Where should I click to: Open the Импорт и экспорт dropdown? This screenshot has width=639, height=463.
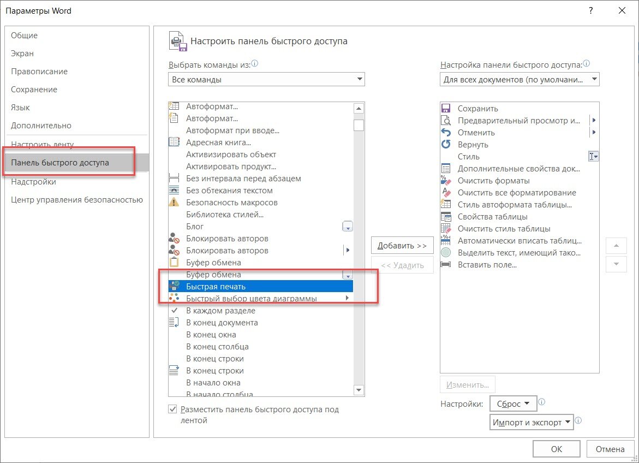click(531, 422)
